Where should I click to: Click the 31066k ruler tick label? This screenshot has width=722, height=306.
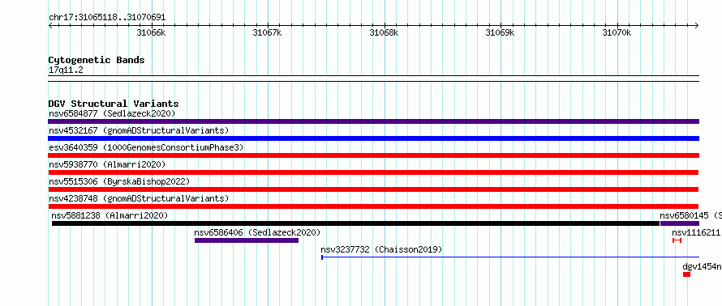point(151,33)
